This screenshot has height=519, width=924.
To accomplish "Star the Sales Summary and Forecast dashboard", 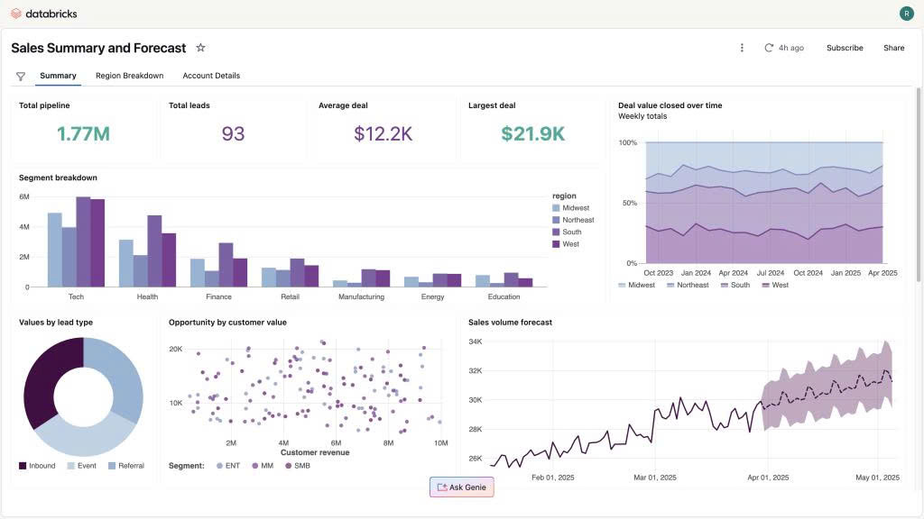I will pyautogui.click(x=200, y=47).
